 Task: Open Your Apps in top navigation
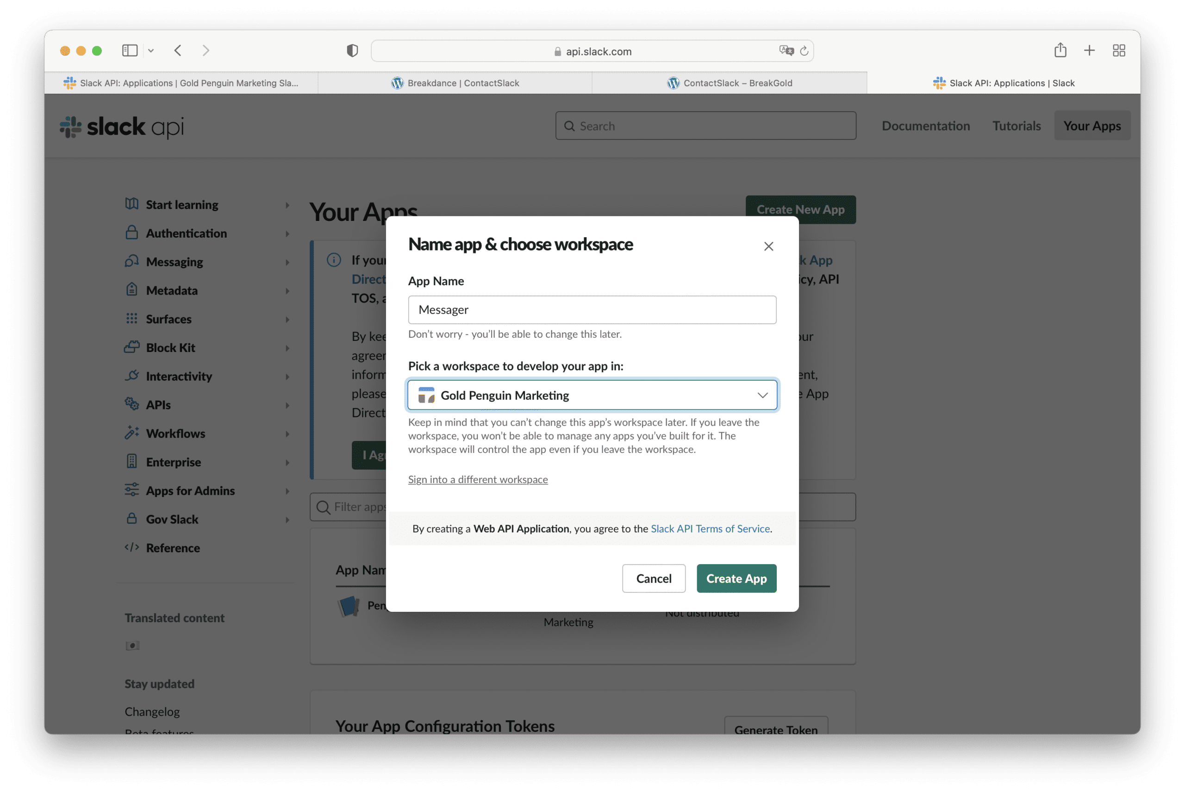[1091, 126]
